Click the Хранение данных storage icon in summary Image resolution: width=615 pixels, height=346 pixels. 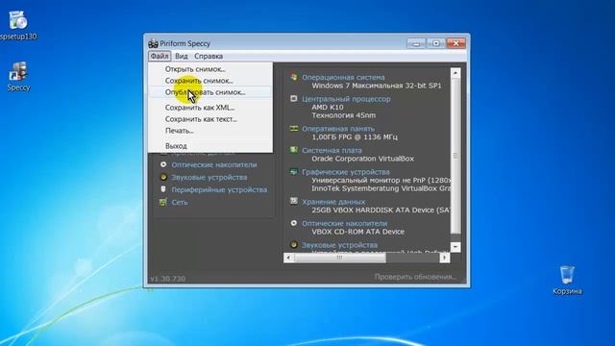[294, 201]
